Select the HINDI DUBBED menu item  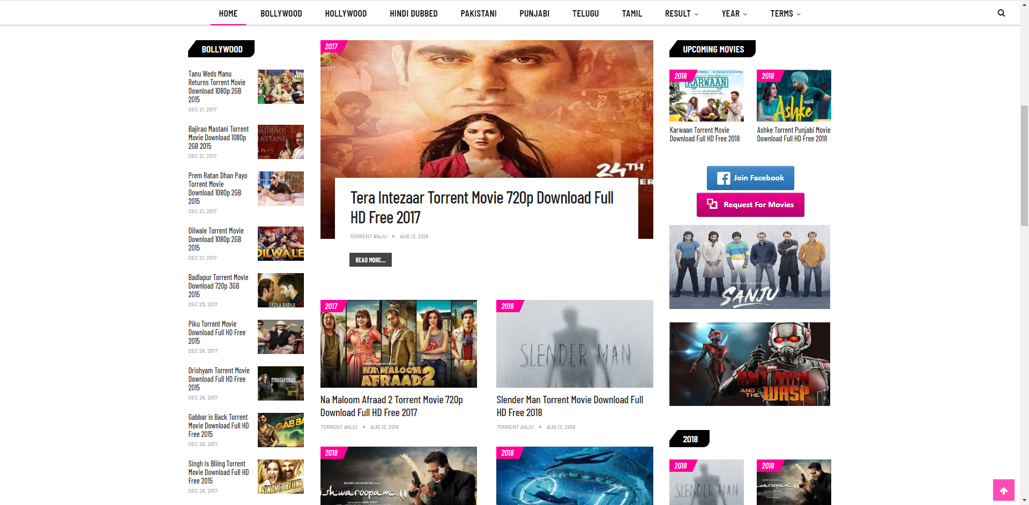pos(413,14)
